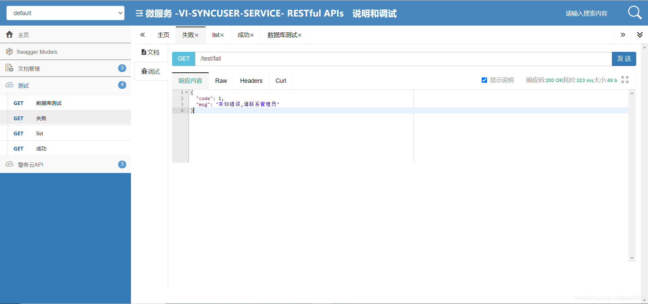Click the tab scroll left double-arrow
Image resolution: width=648 pixels, height=304 pixels.
coord(142,35)
